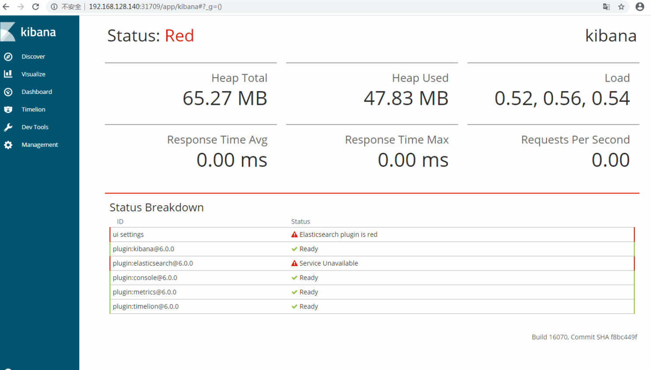Click the browser forward arrow
Viewport: 651px width, 370px height.
[21, 7]
